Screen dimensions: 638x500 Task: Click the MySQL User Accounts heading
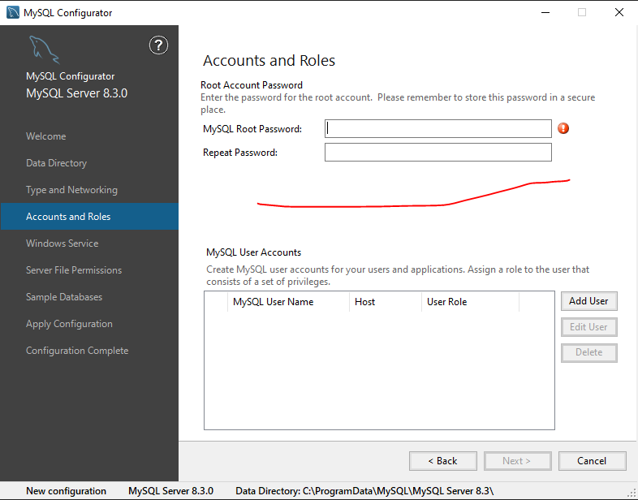[253, 252]
